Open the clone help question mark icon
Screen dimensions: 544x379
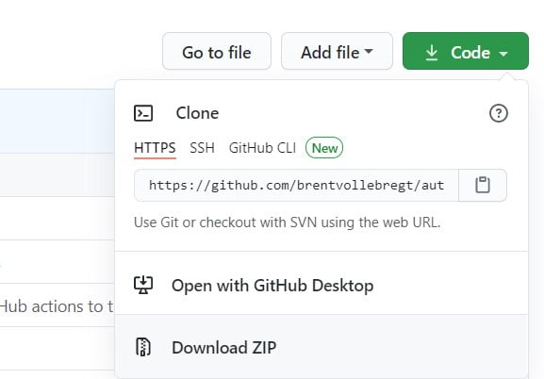click(499, 113)
